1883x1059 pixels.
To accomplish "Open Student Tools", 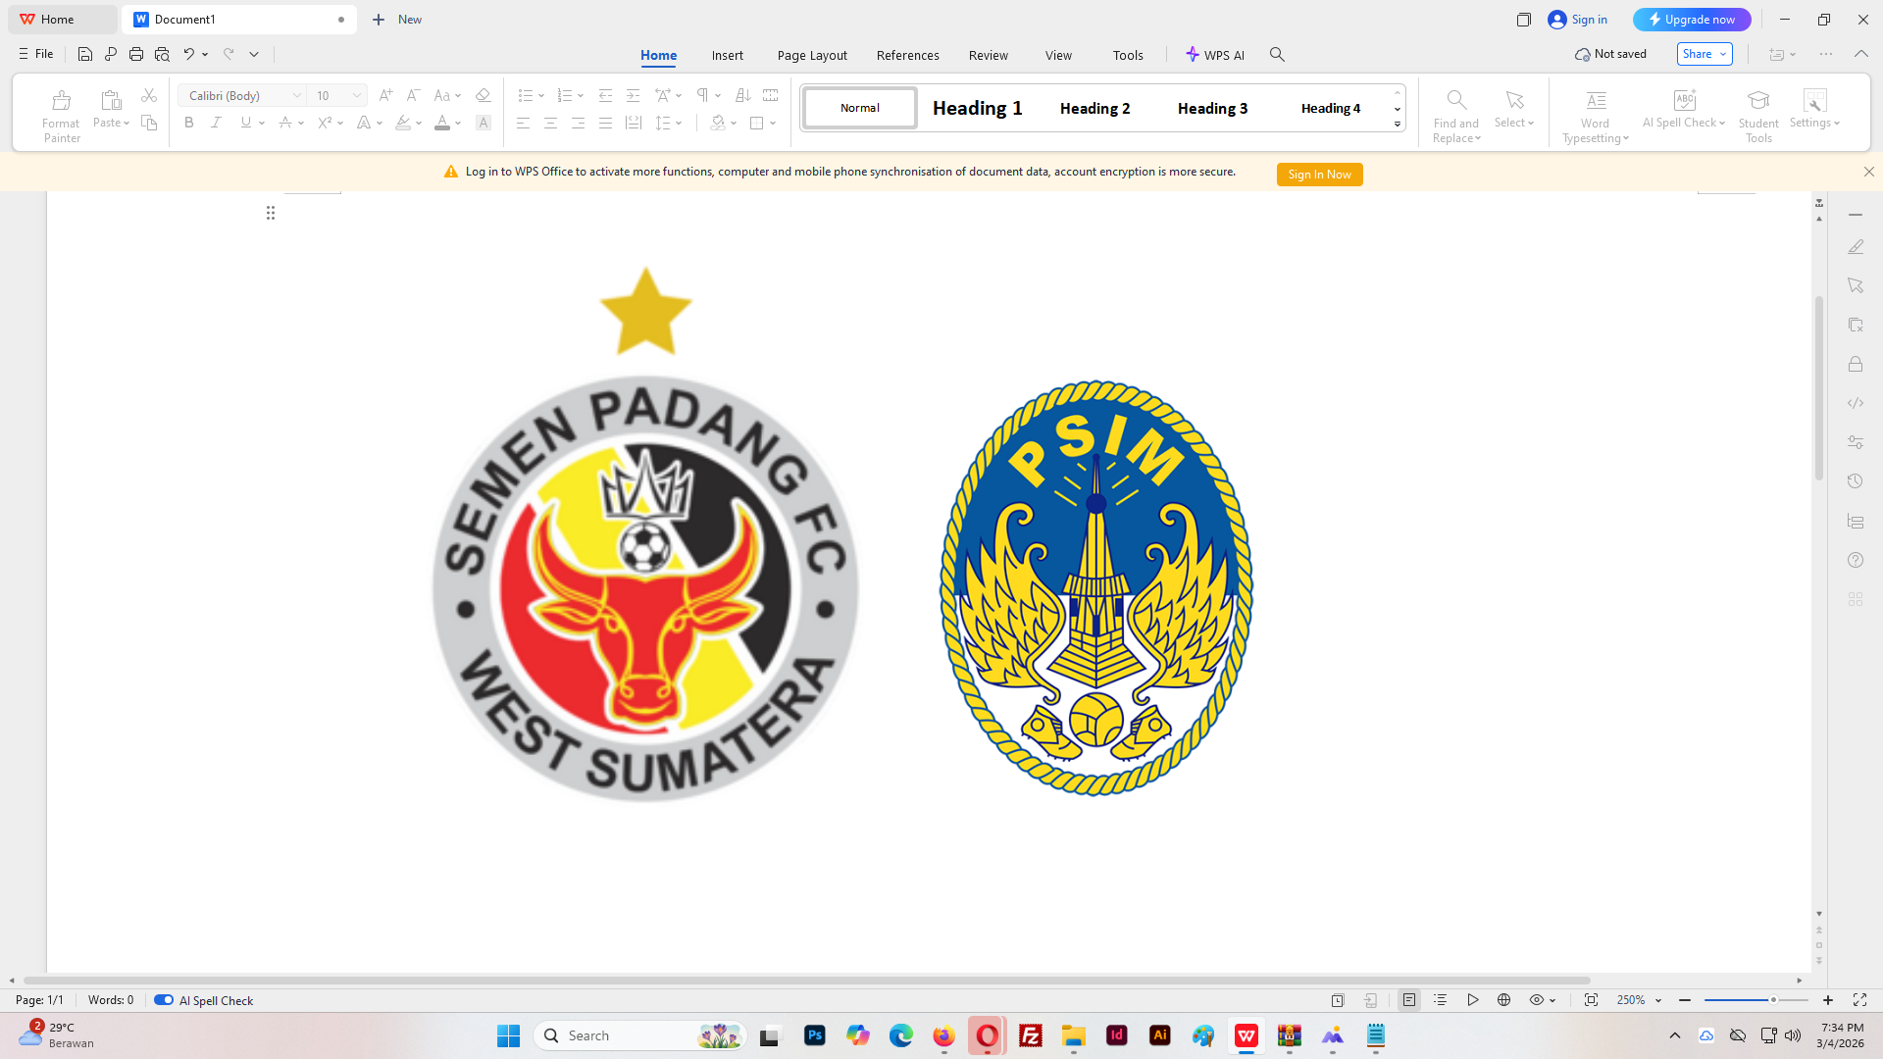I will click(x=1758, y=116).
